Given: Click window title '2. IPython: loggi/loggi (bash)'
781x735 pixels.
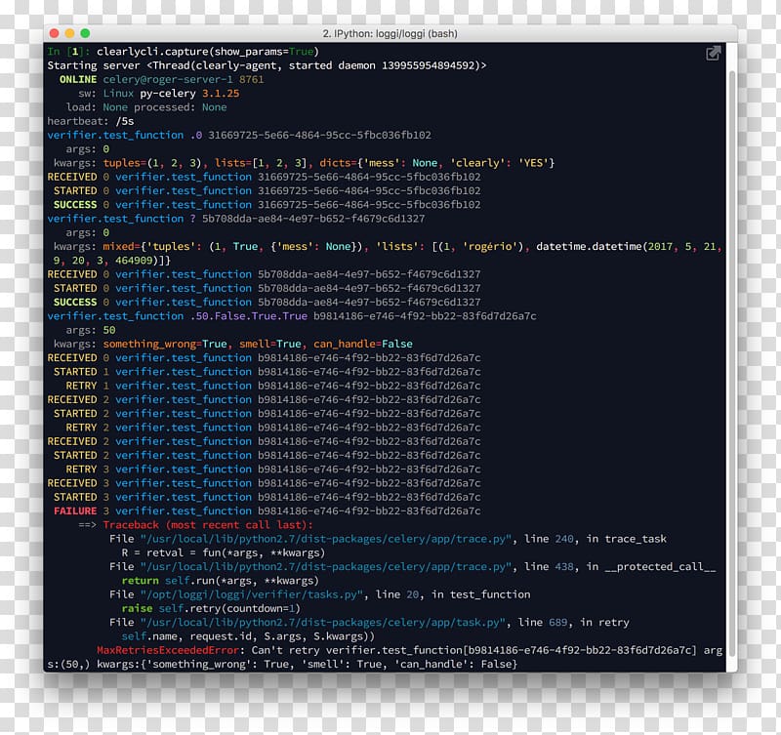Looking at the screenshot, I should tap(390, 33).
